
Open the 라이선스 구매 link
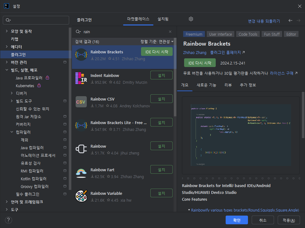pos(284,73)
